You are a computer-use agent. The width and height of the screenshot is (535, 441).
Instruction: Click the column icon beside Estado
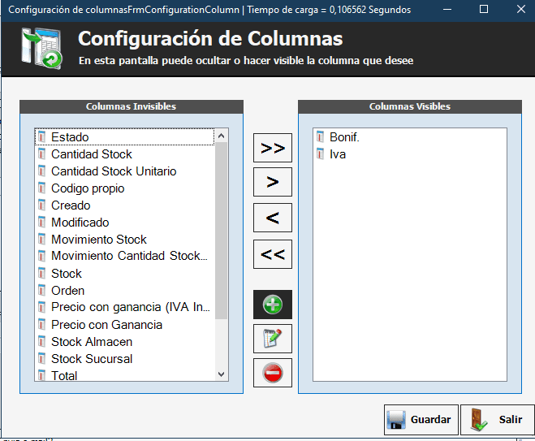point(42,137)
